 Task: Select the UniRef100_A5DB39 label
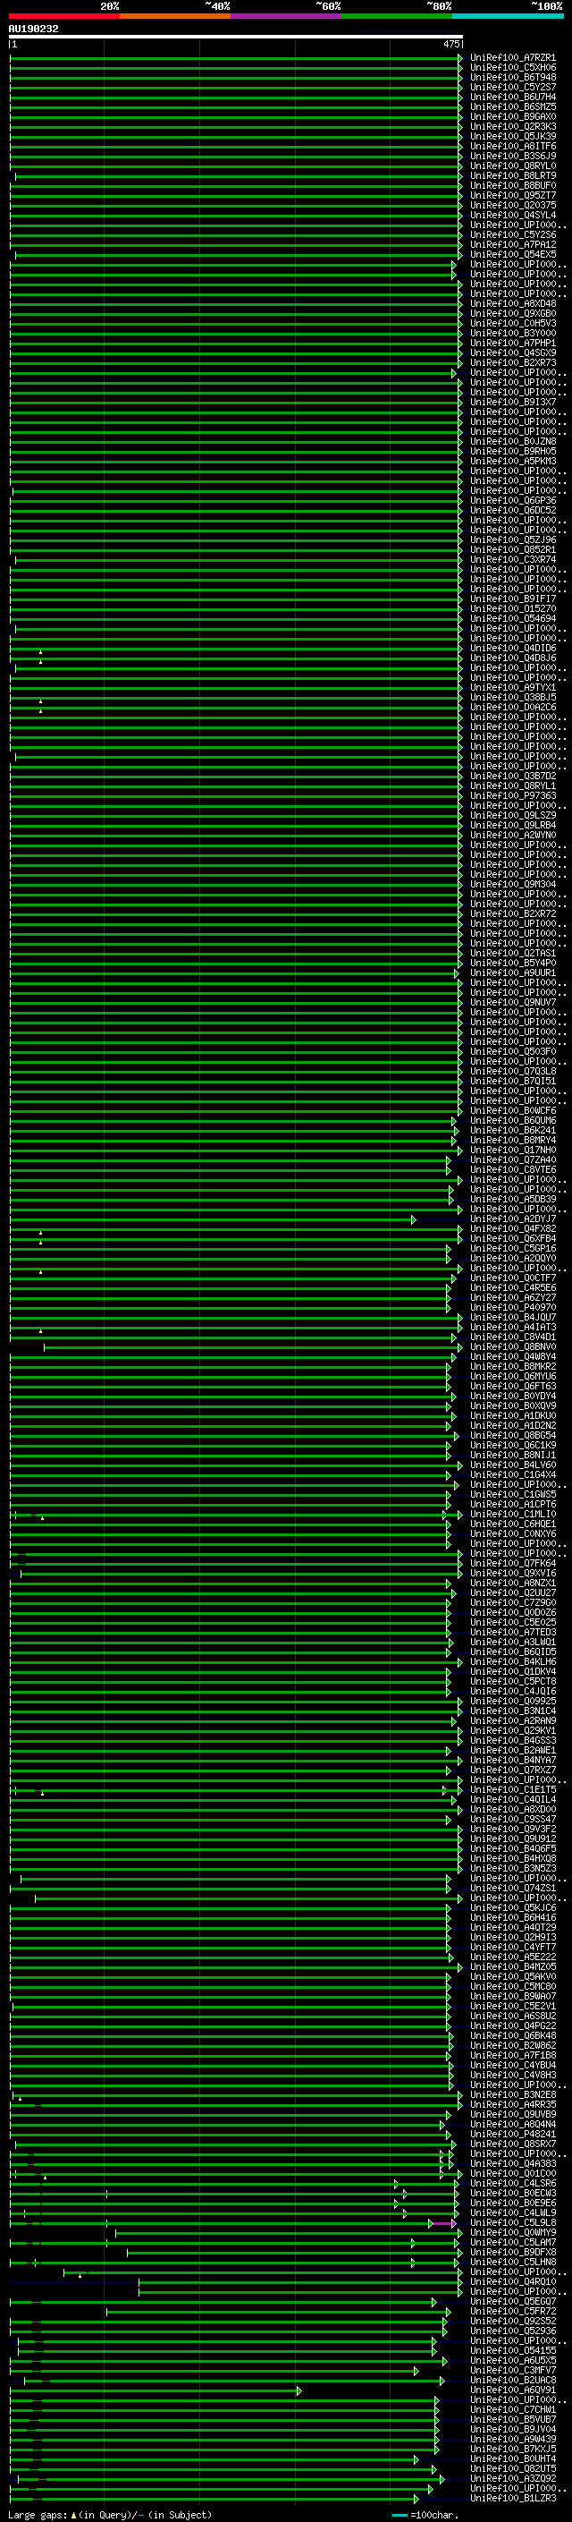[x=512, y=1200]
